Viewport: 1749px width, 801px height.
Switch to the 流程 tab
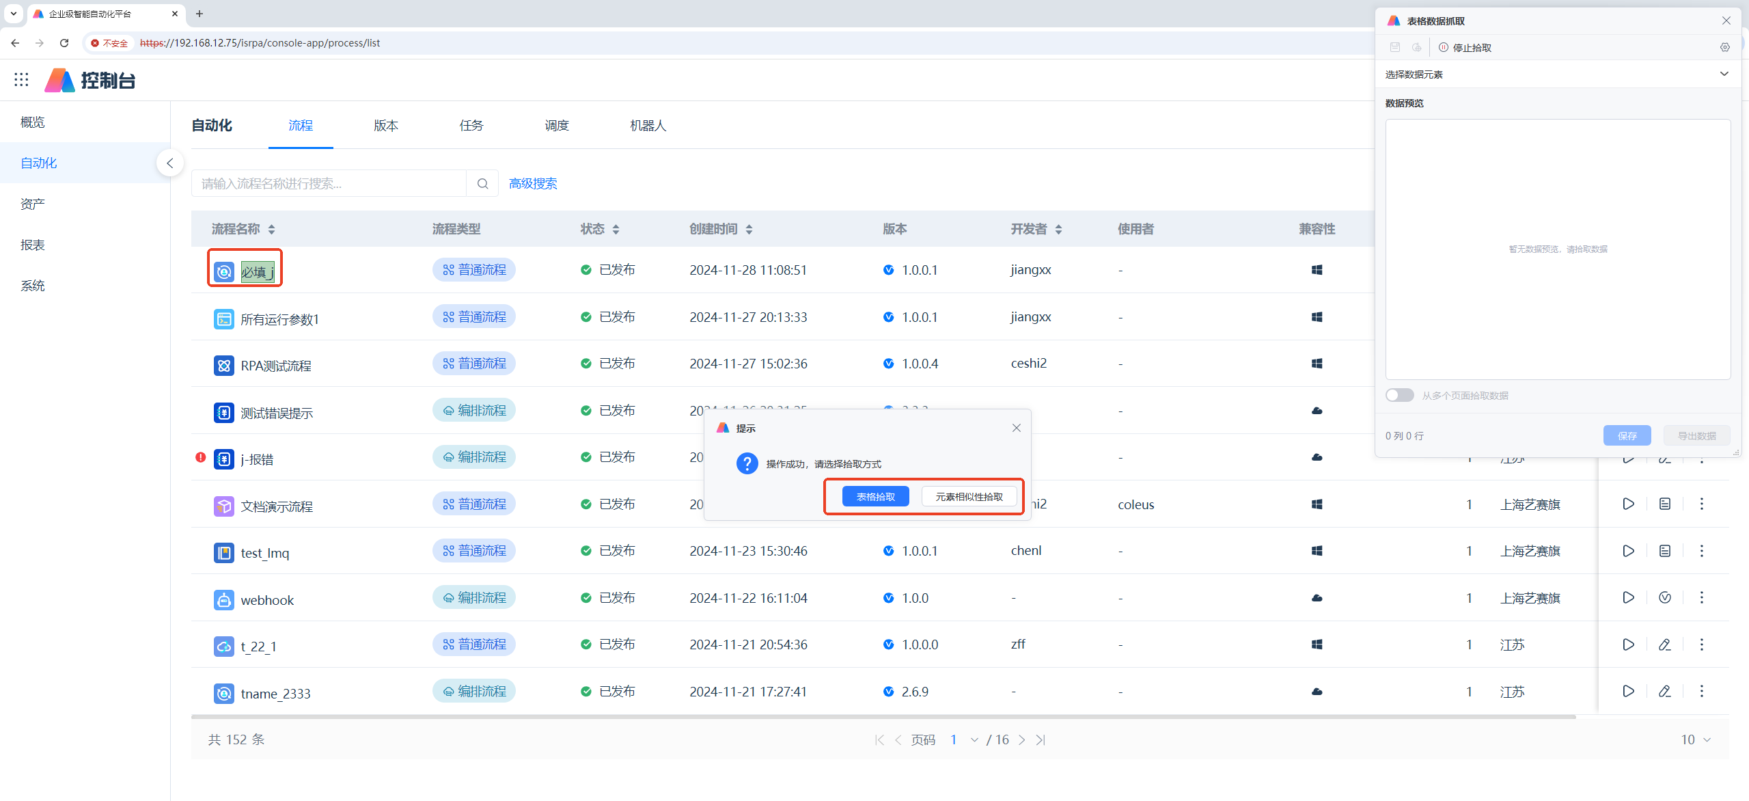pos(301,126)
